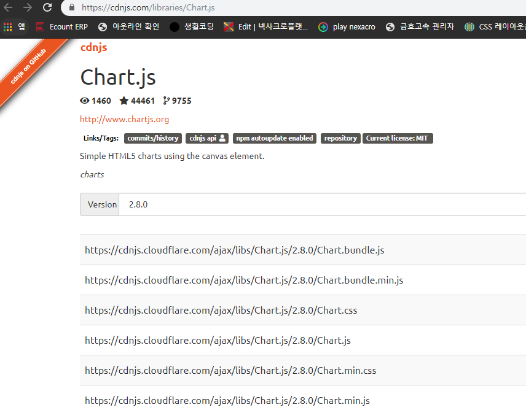The image size is (526, 418).
Task: Open the cdnjs api tag
Action: coord(207,139)
